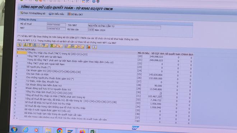This screenshot has width=237, height=133.
Task: Open the filter options dropdown arrow
Action: coord(47,46)
